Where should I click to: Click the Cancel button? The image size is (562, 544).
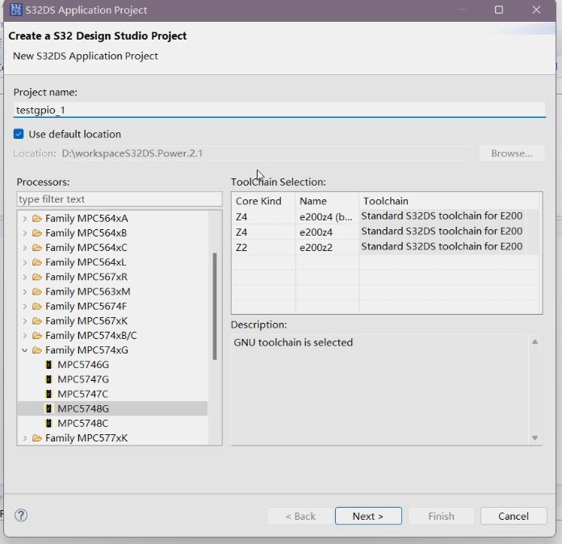514,516
